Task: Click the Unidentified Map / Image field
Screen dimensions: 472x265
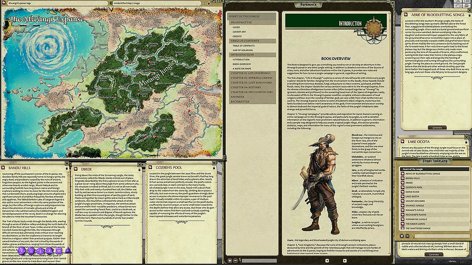Action: (157, 3)
